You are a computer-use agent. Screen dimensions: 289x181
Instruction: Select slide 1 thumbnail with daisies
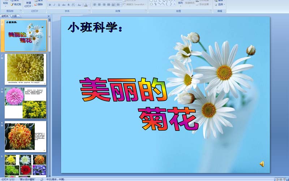click(x=25, y=36)
